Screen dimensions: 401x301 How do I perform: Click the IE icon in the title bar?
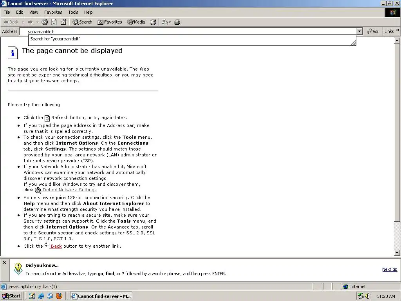pos(4,3)
